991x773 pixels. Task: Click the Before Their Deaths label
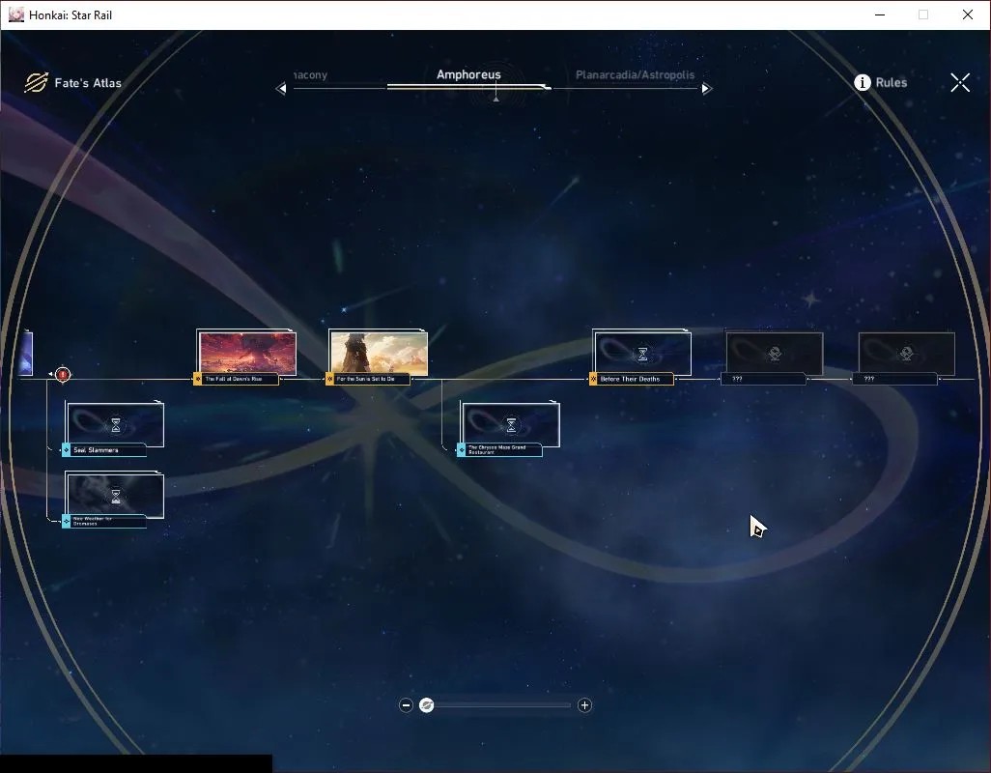(631, 379)
